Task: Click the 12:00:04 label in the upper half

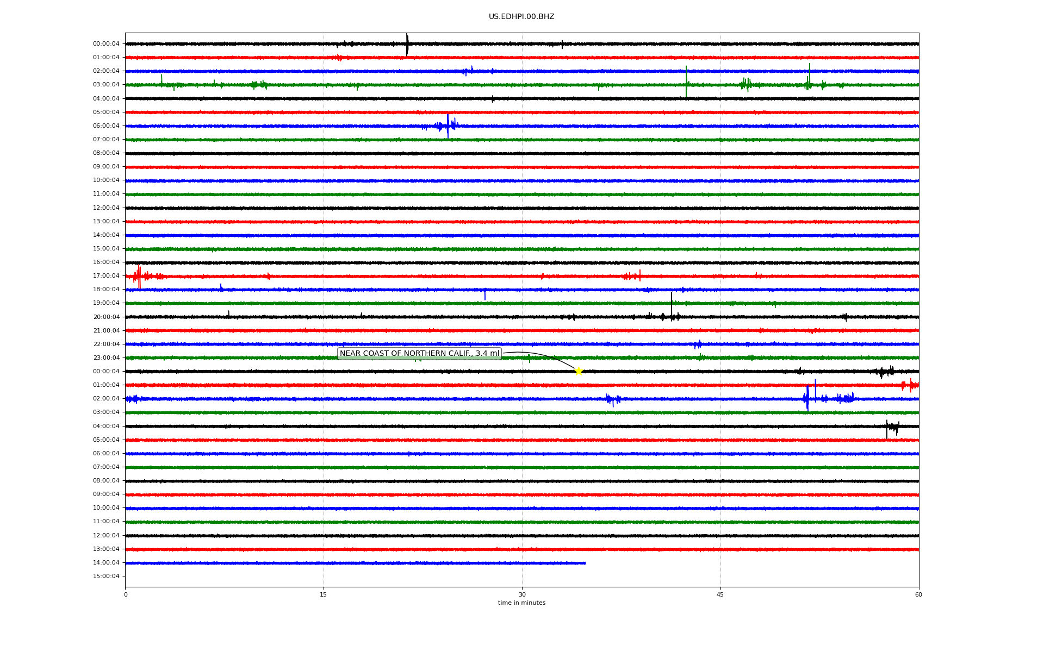Action: [106, 208]
